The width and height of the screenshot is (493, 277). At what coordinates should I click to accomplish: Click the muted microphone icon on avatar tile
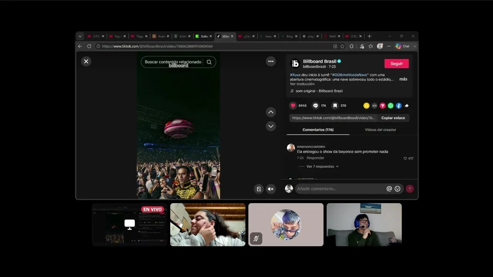pos(256,239)
